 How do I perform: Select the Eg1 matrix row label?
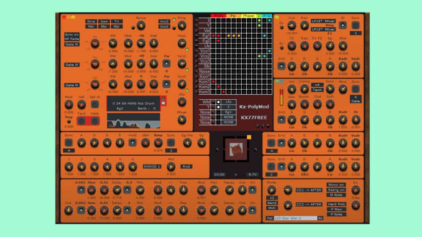[206, 36]
